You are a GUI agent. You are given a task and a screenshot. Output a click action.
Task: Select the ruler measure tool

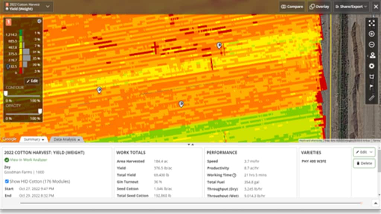tap(372, 98)
